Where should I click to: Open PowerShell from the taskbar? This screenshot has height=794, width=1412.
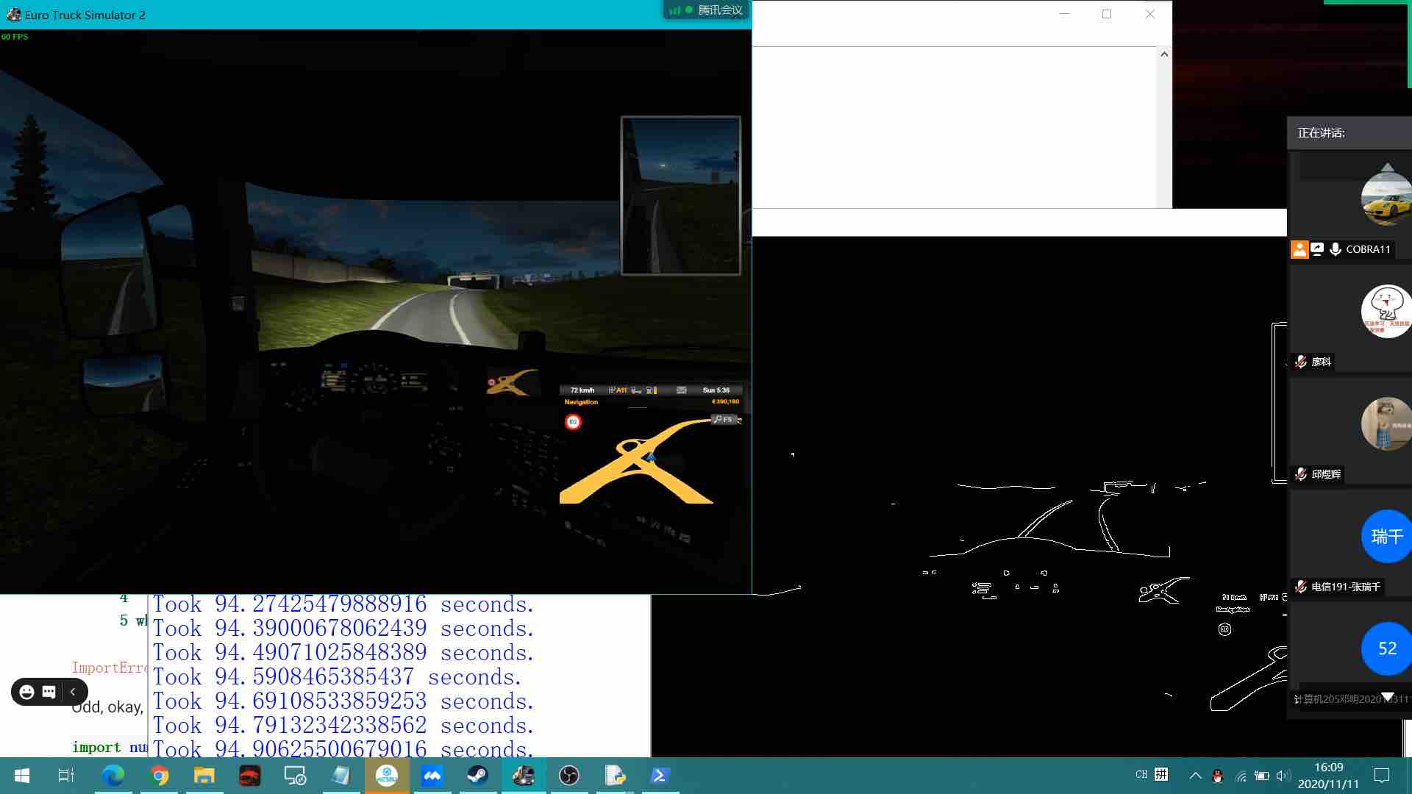pyautogui.click(x=660, y=776)
